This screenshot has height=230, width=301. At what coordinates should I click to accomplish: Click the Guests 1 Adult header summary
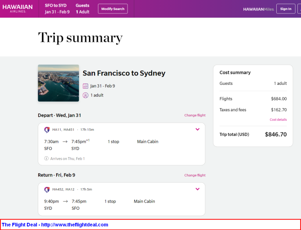pyautogui.click(x=83, y=9)
